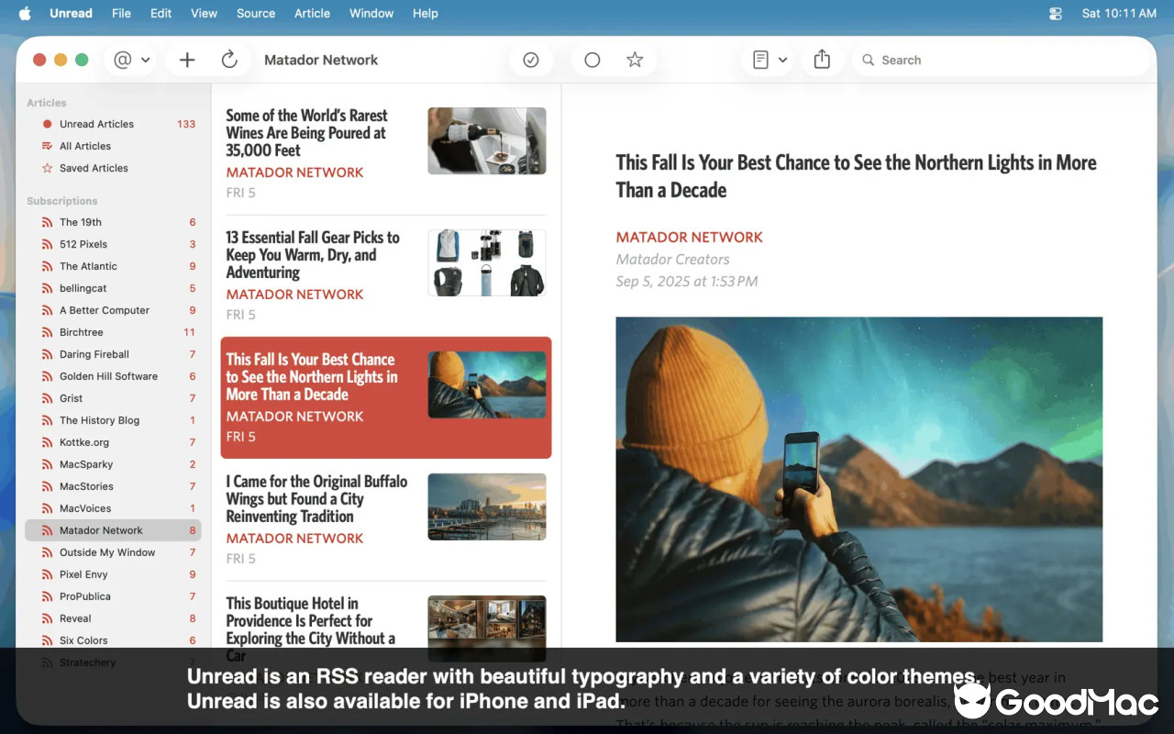Open the Original Buffalo Wings article

coord(386,519)
